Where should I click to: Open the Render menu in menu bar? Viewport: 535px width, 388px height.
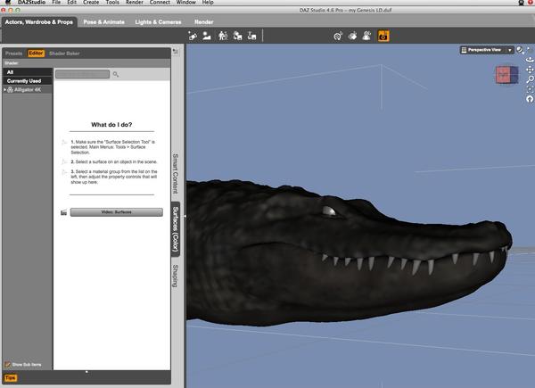pyautogui.click(x=135, y=2)
